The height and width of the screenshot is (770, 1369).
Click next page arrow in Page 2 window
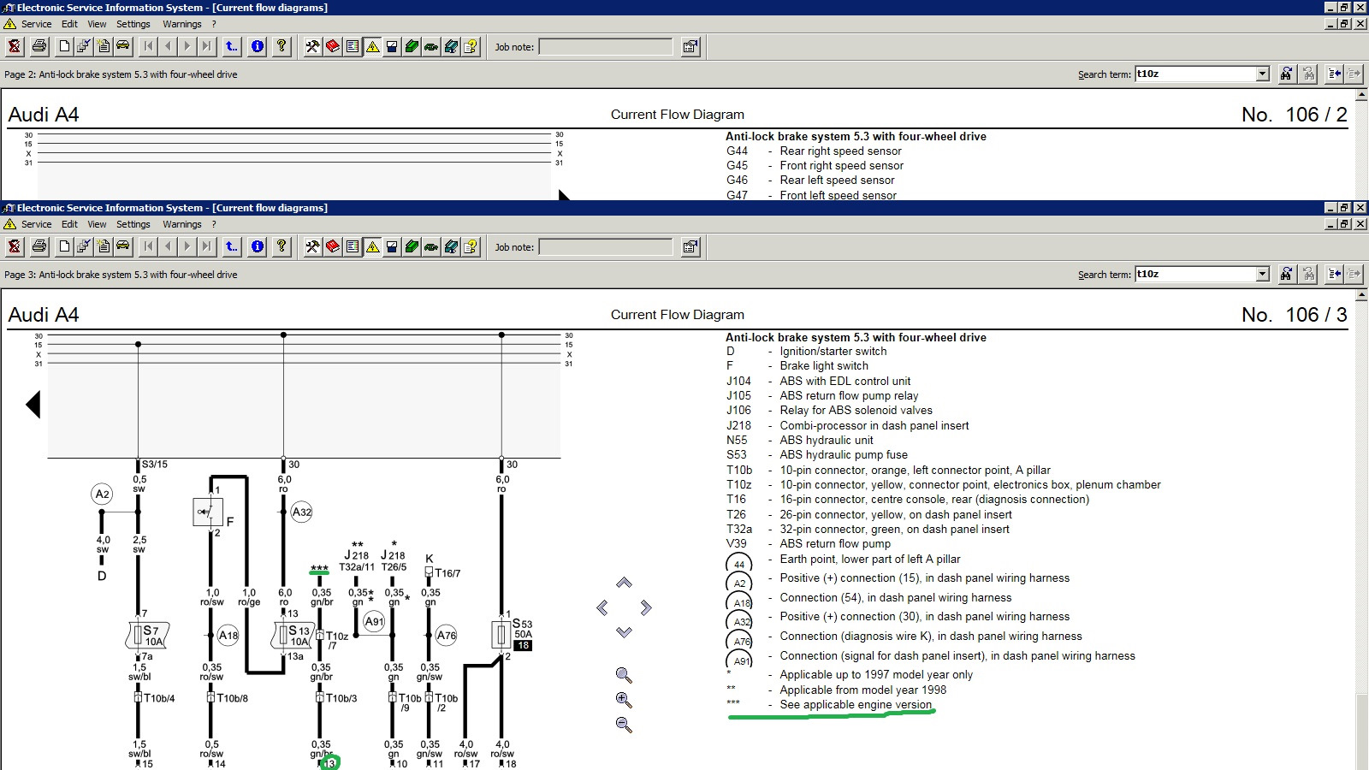pyautogui.click(x=187, y=47)
